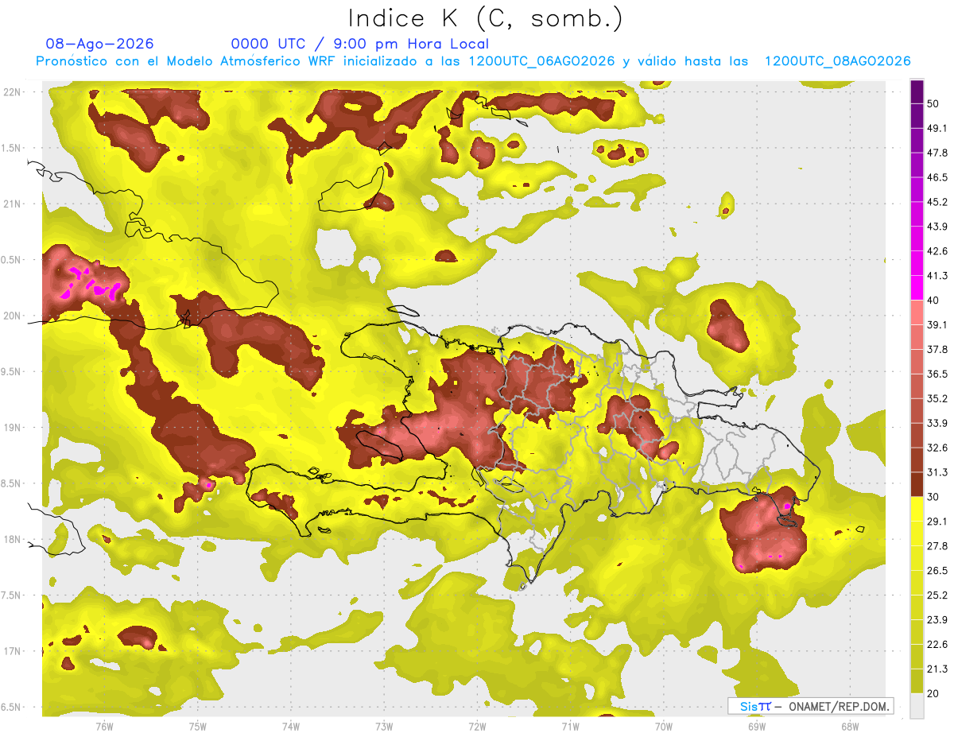This screenshot has width=954, height=737.
Task: Click the latitude label '18N'
Action: pos(12,539)
